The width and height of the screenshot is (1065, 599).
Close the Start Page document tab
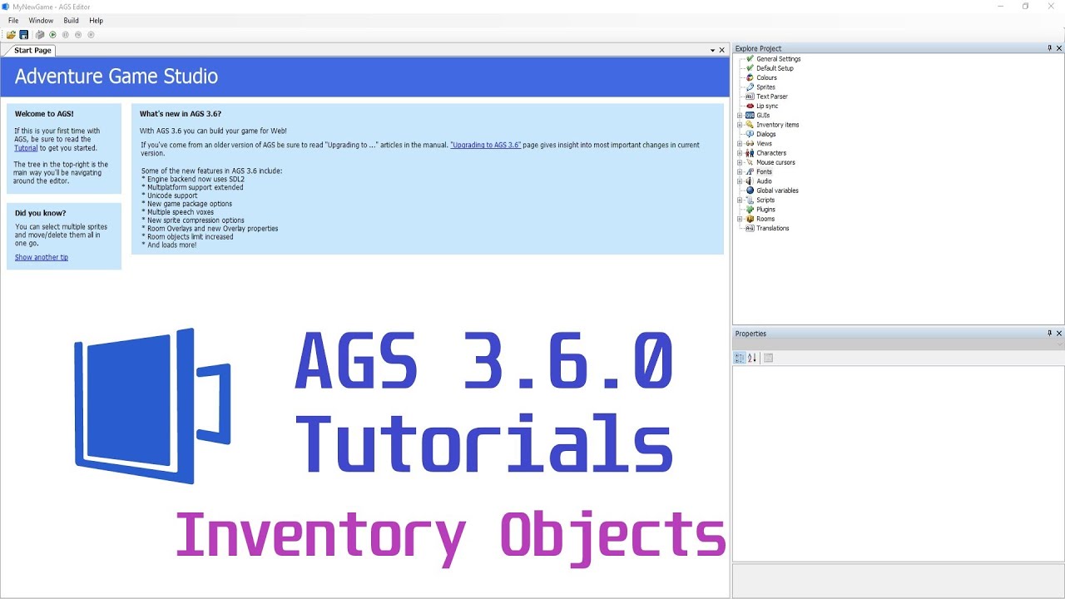pyautogui.click(x=722, y=51)
